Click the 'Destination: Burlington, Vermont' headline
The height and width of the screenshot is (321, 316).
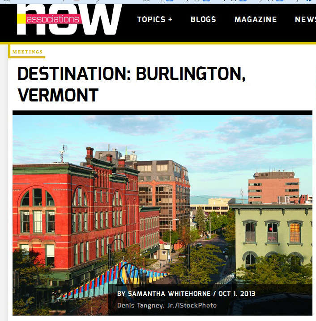click(x=132, y=84)
